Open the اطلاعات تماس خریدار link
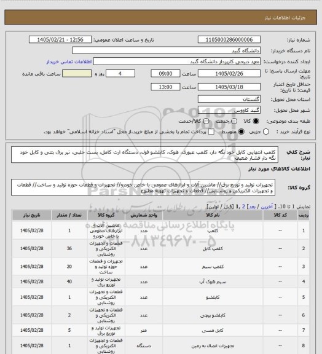 point(69,61)
